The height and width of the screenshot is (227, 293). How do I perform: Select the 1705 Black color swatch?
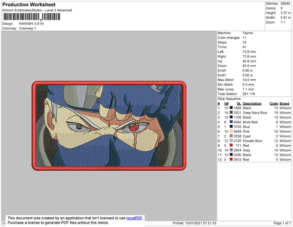coord(231,117)
